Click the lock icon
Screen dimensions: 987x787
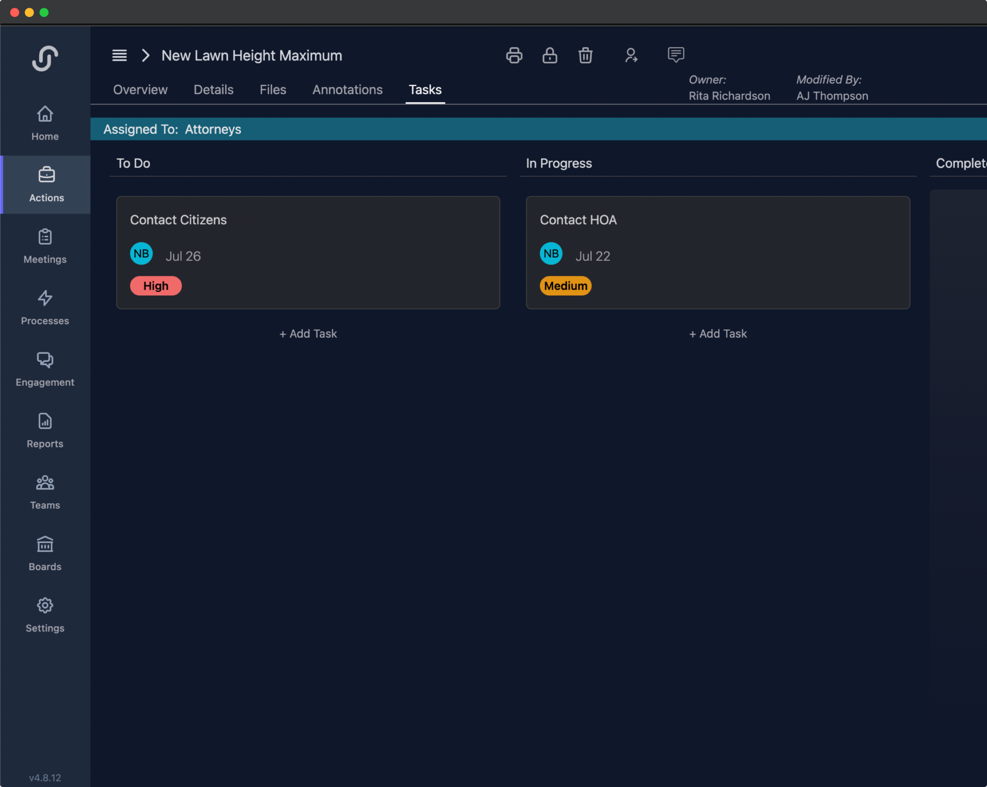pos(549,55)
